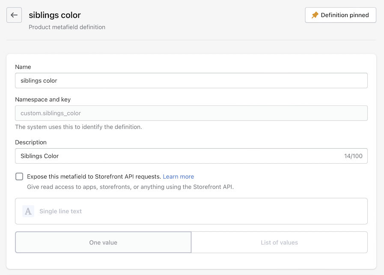Click the 'Give read access to apps' hint text

pyautogui.click(x=130, y=187)
